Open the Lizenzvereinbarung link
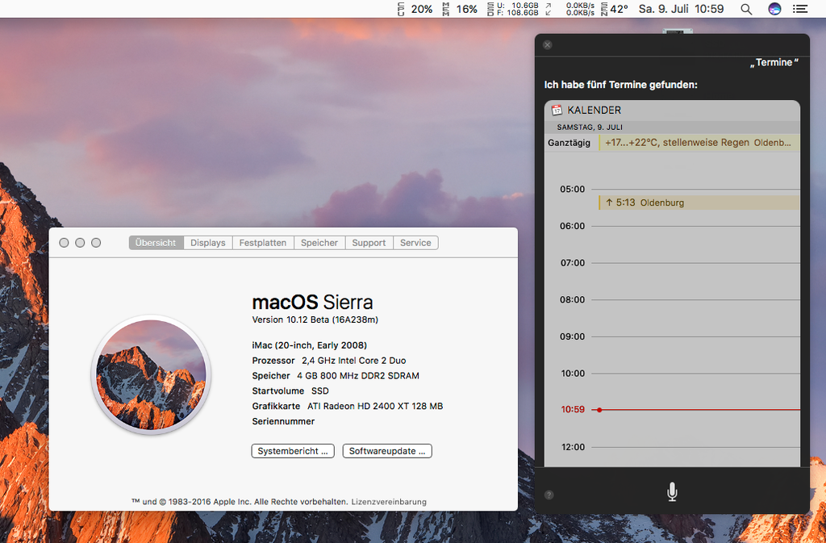Viewport: 826px width, 543px height. (389, 502)
